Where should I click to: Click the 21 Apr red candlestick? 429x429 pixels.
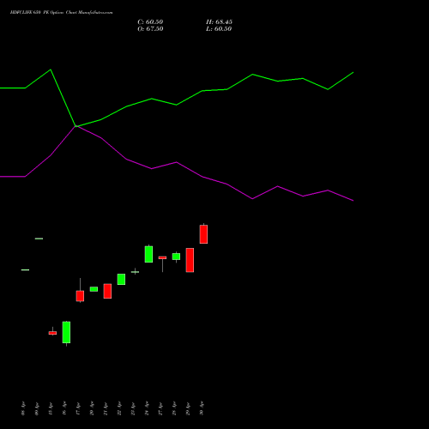[x=107, y=291]
